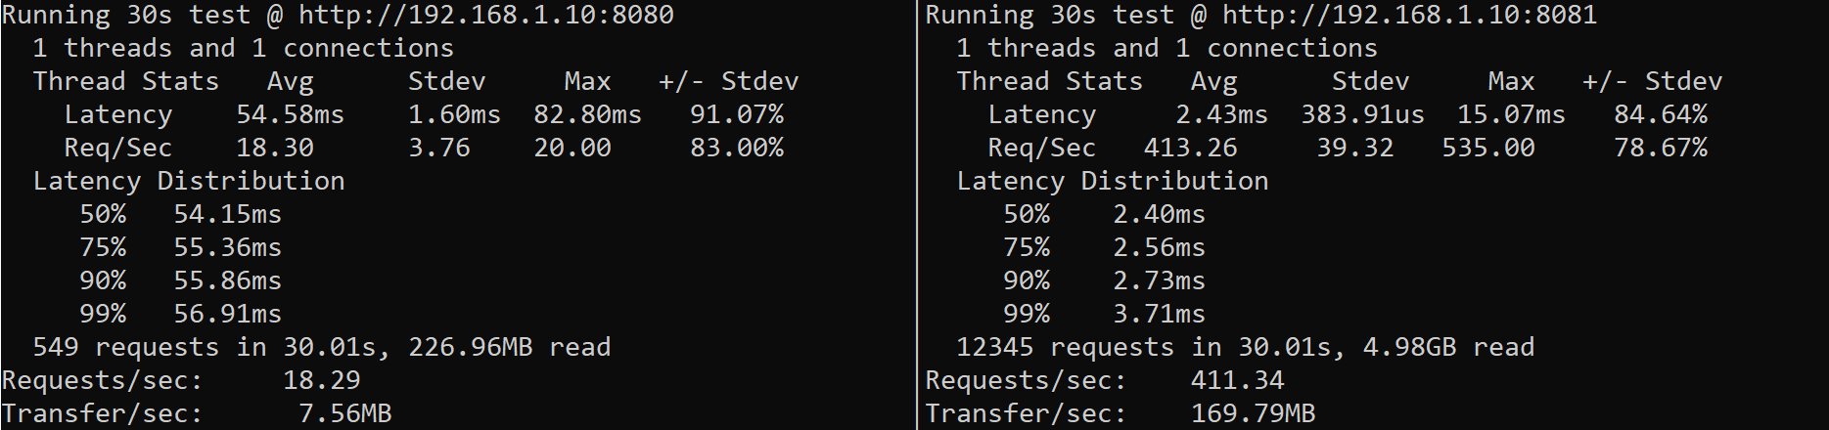
Task: Select the 15.07ms max latency value
Action: (1511, 115)
